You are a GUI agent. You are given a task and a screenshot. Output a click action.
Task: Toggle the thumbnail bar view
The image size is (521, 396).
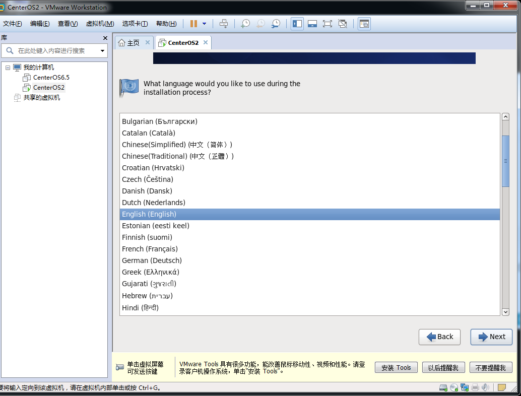[312, 24]
